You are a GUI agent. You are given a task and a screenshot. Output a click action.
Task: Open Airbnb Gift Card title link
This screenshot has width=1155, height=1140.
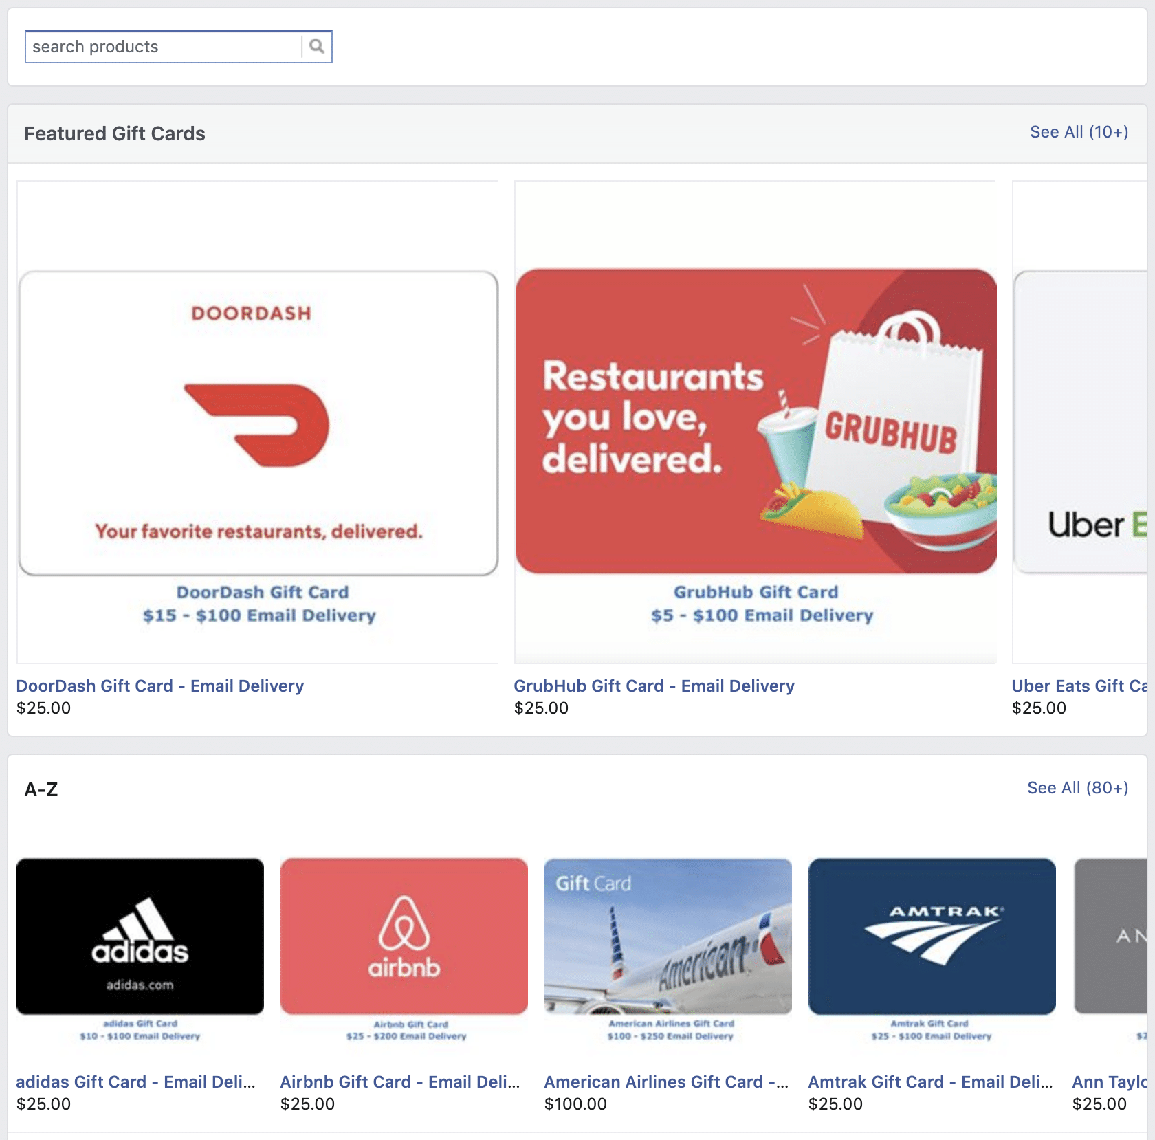400,1082
